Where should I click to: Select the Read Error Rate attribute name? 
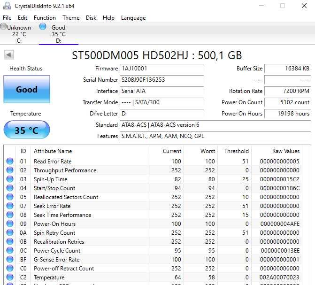click(x=53, y=161)
